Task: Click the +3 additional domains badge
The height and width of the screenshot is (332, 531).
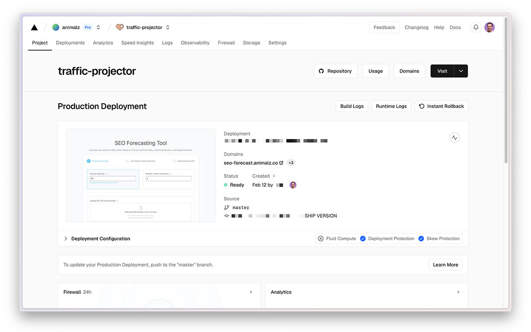Action: 291,163
